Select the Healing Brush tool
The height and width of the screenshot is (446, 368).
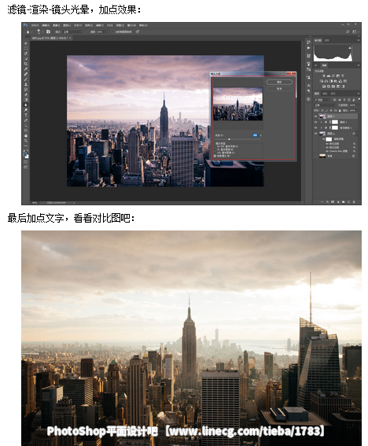(x=26, y=74)
